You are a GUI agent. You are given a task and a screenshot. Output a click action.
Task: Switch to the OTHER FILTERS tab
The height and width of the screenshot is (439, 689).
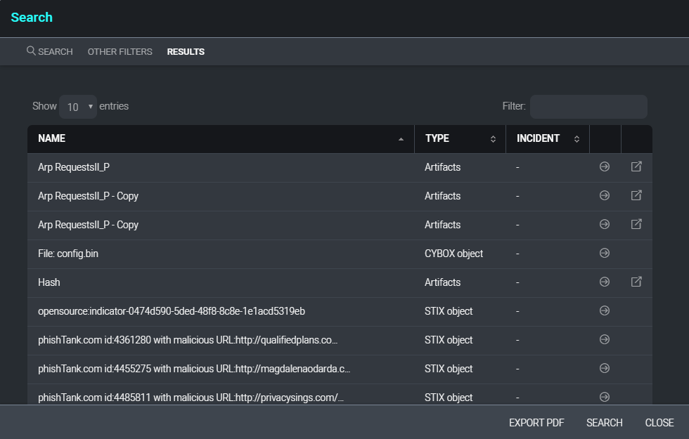[120, 51]
